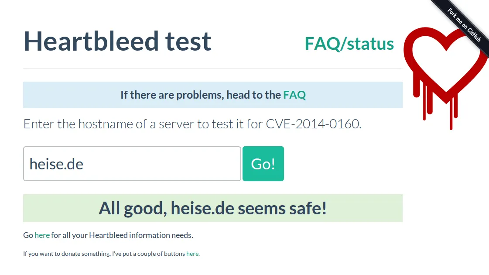The image size is (489, 275).
Task: Focus the hostname input field
Action: [132, 164]
